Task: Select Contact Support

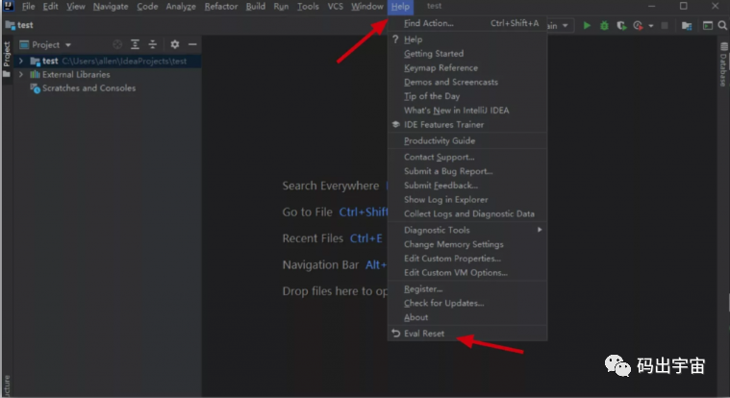Action: [x=467, y=157]
